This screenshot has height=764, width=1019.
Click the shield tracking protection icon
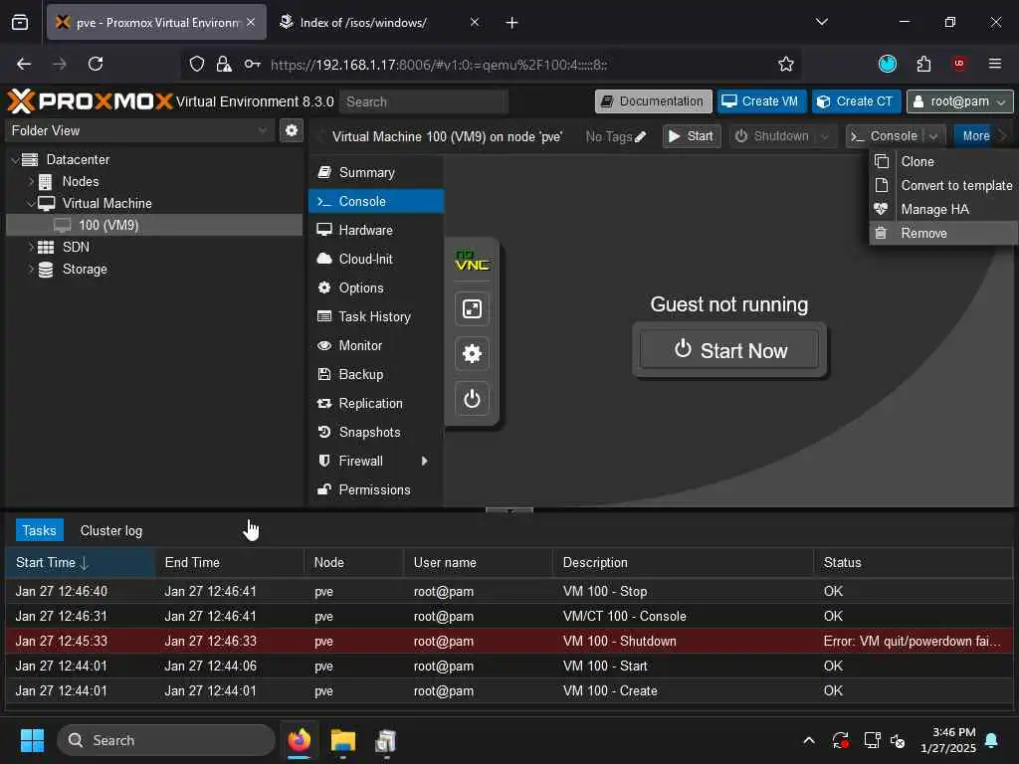coord(197,65)
